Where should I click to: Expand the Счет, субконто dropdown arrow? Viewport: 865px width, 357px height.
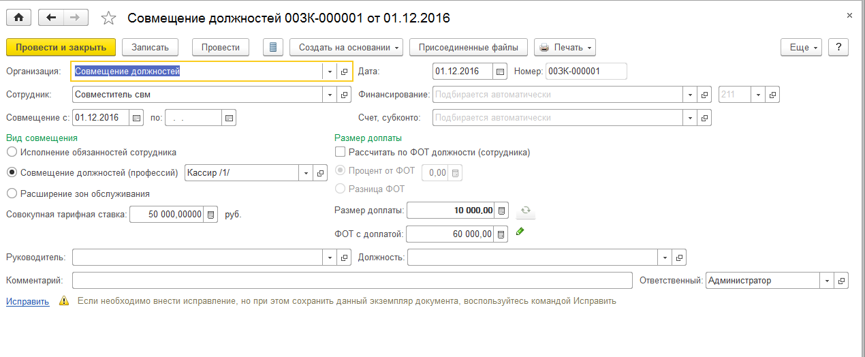tap(691, 118)
